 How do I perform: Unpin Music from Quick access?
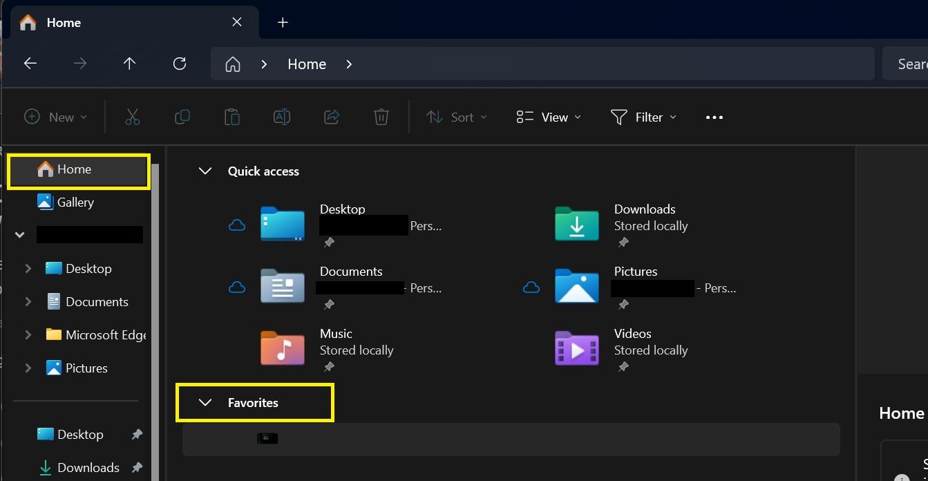click(330, 366)
